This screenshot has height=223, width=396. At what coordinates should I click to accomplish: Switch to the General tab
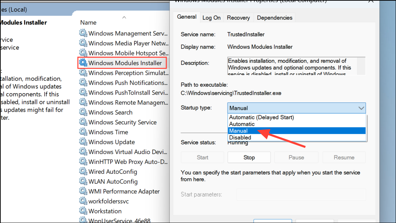coord(187,17)
